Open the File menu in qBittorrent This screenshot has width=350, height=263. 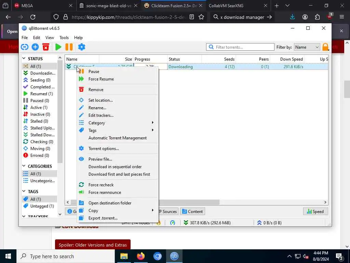(x=25, y=38)
